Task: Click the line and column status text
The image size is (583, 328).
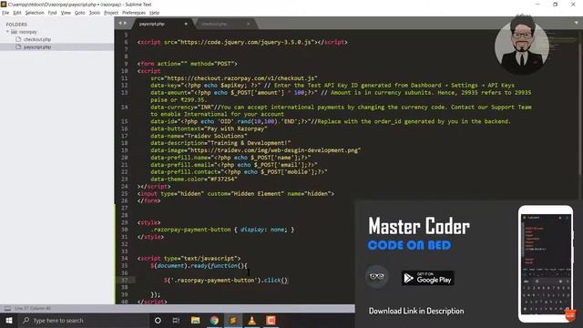Action: coord(33,308)
